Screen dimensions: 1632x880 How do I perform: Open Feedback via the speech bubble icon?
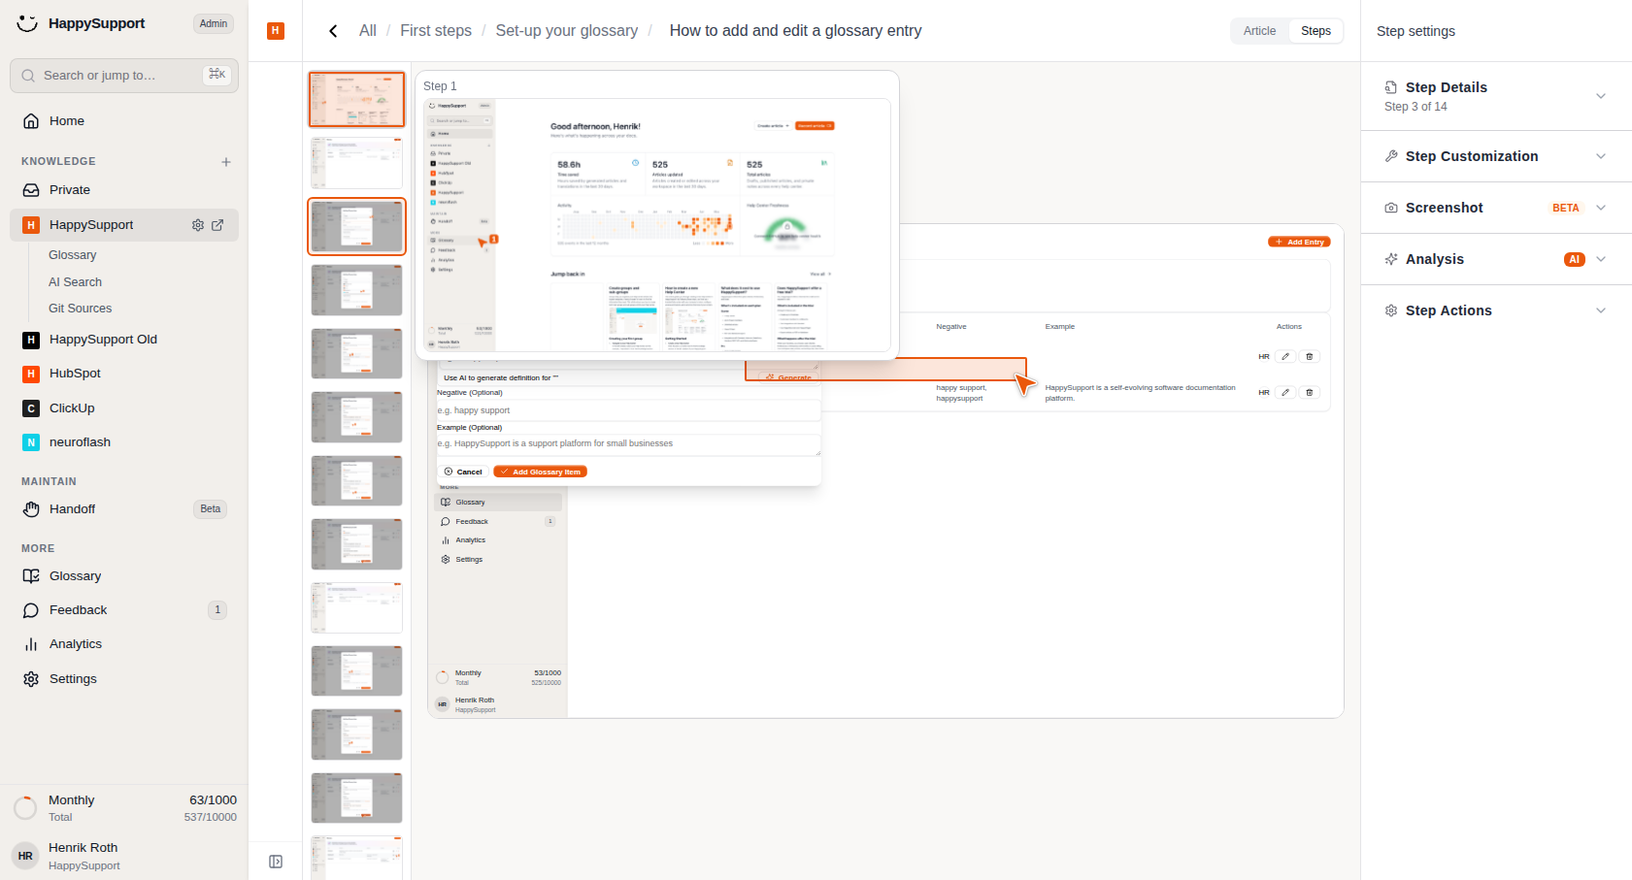tap(31, 610)
